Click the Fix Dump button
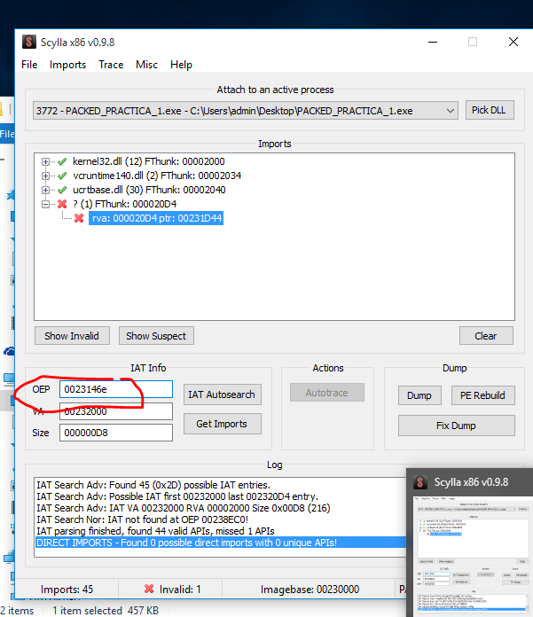The image size is (533, 617). point(456,426)
